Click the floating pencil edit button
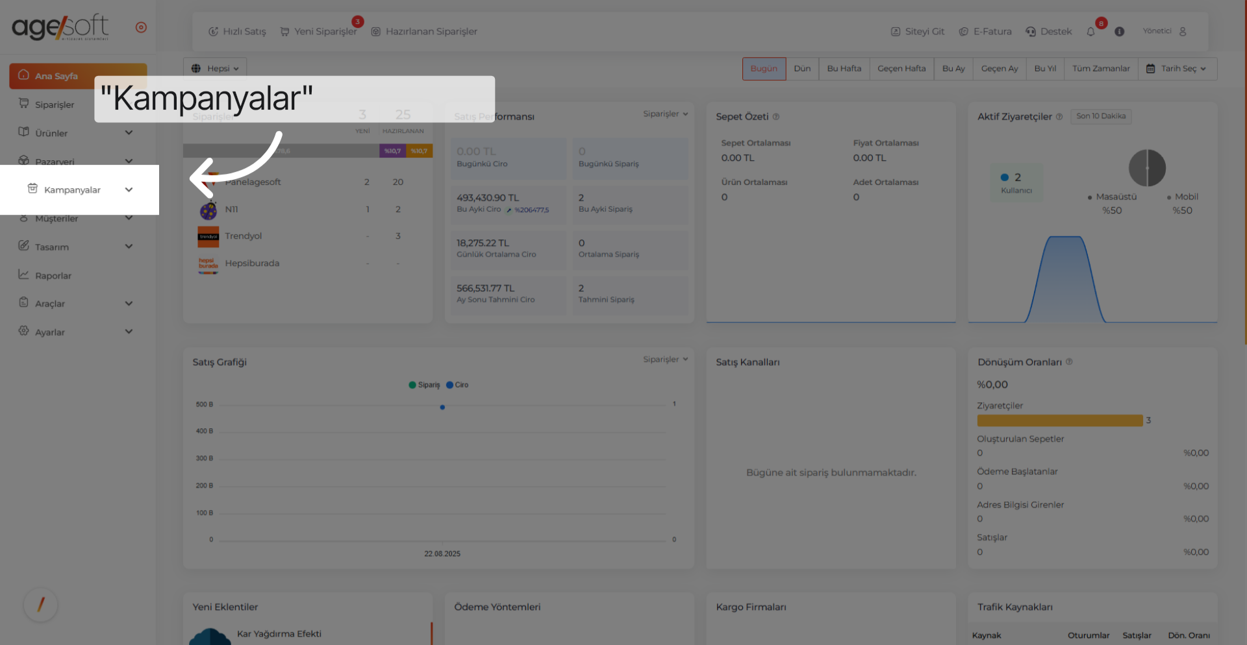The height and width of the screenshot is (645, 1247). point(41,605)
